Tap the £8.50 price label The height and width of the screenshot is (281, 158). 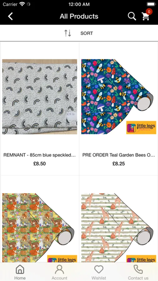pos(40,164)
